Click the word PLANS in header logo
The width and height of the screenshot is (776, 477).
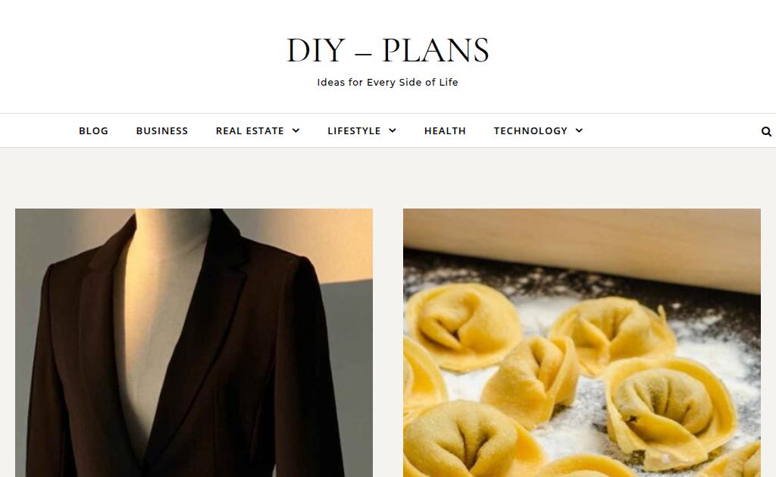(x=436, y=50)
